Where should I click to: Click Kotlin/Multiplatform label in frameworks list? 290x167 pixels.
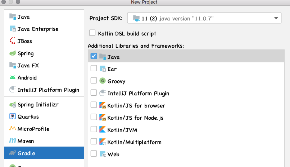[x=134, y=142]
